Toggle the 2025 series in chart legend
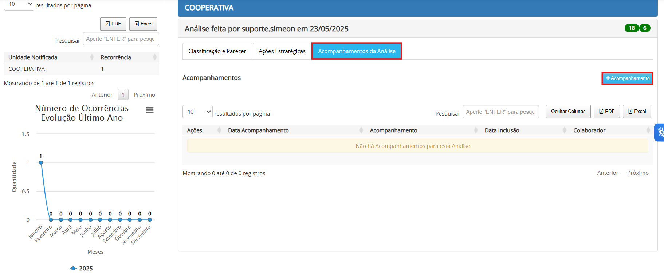 click(81, 268)
